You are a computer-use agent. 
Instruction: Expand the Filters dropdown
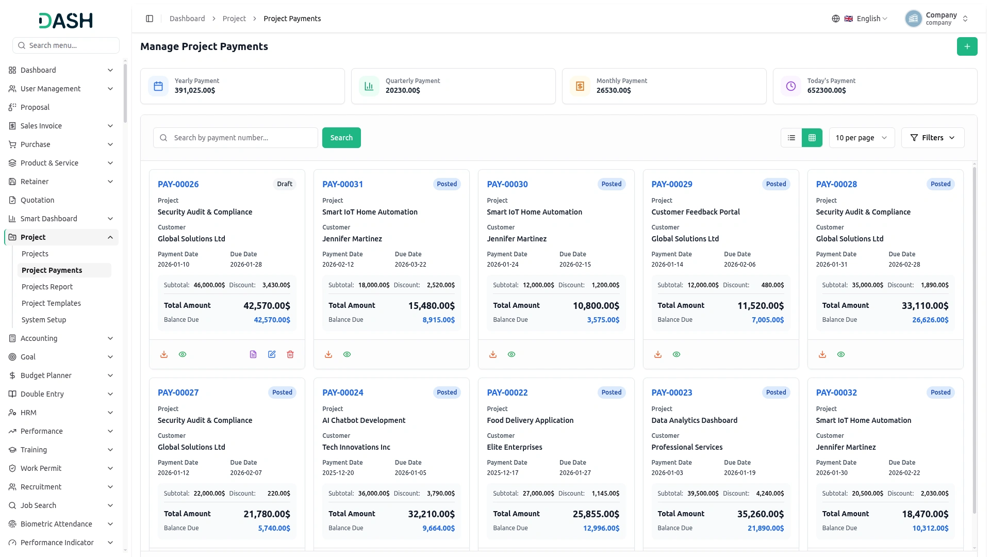click(932, 138)
